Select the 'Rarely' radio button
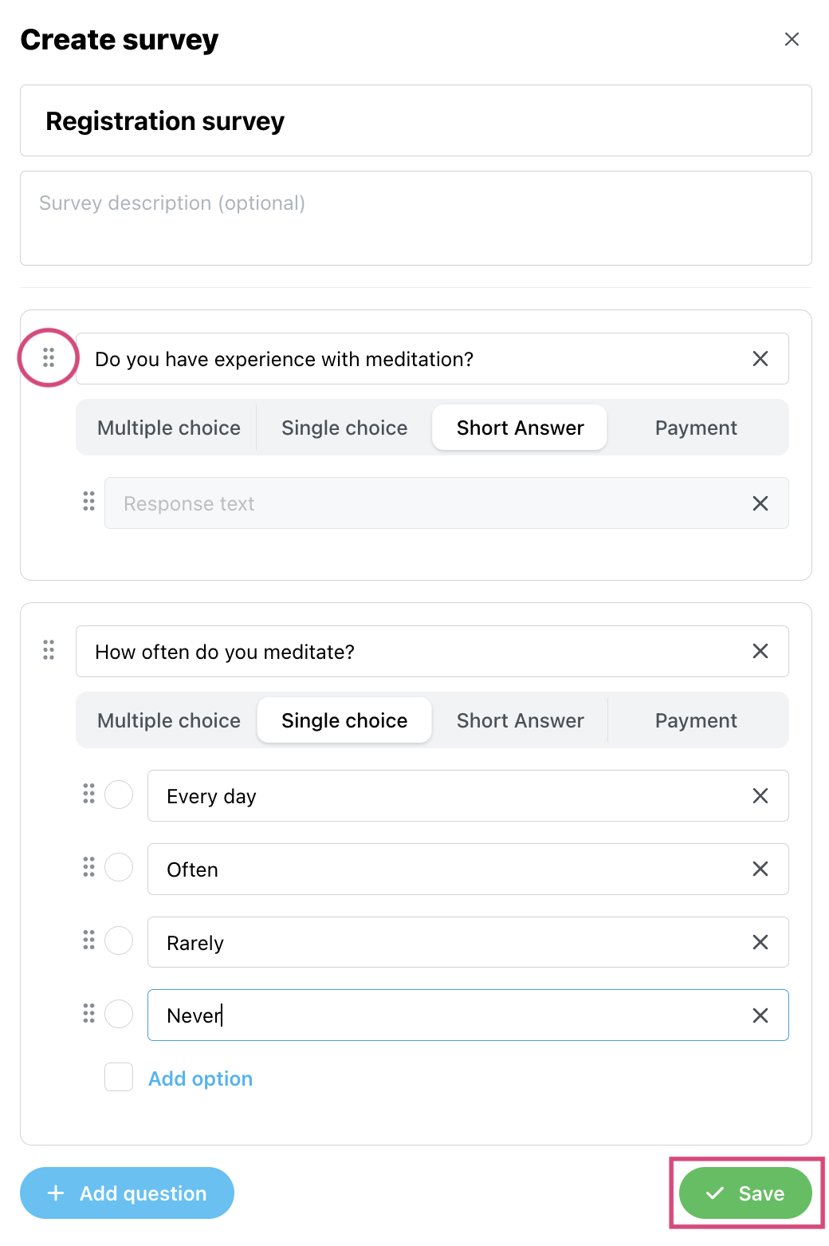This screenshot has width=829, height=1246. pyautogui.click(x=119, y=940)
